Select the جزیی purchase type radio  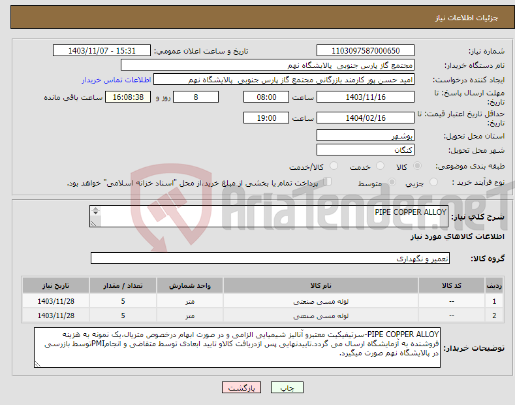pos(433,182)
